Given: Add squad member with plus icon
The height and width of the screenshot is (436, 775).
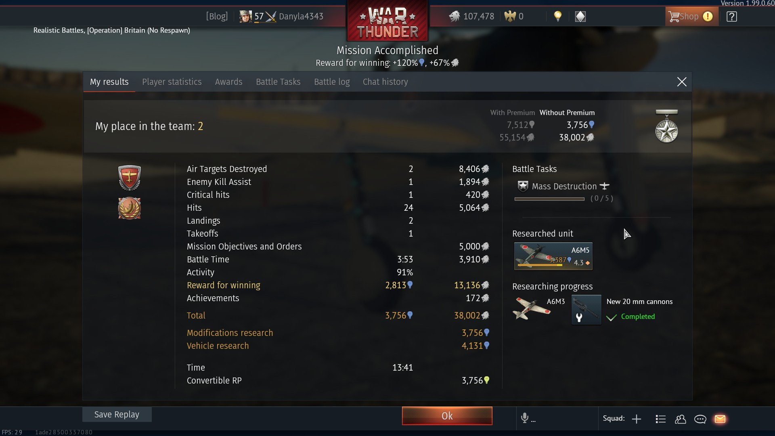Looking at the screenshot, I should pyautogui.click(x=637, y=419).
